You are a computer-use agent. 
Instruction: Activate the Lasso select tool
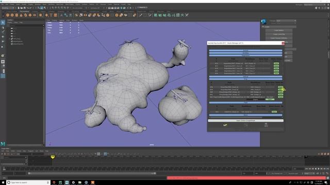pos(3,27)
